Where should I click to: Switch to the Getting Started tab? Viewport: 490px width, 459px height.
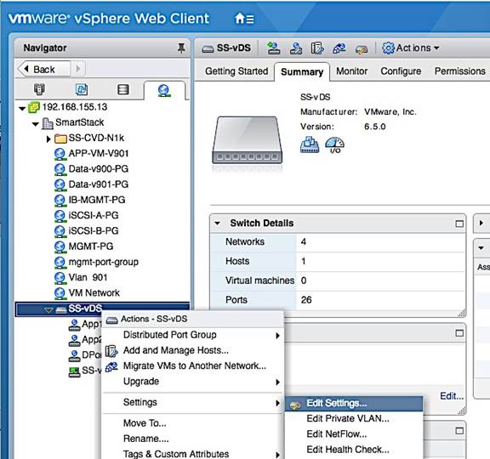click(x=236, y=71)
